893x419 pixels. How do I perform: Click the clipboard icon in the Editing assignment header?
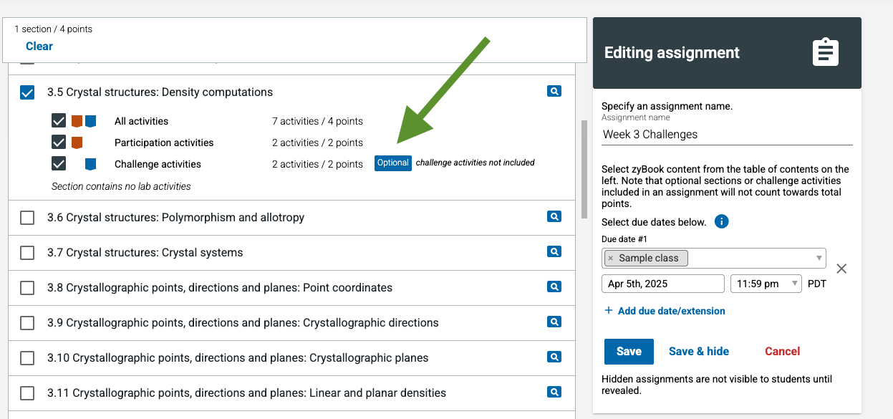click(x=825, y=52)
